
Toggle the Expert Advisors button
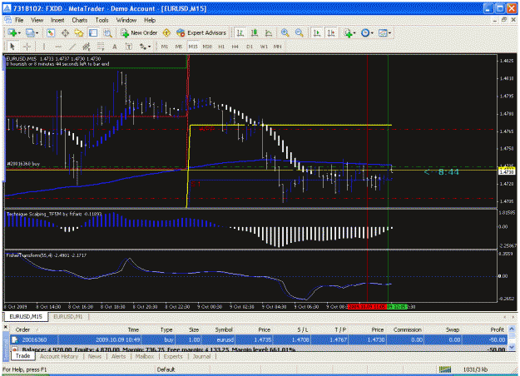point(201,32)
